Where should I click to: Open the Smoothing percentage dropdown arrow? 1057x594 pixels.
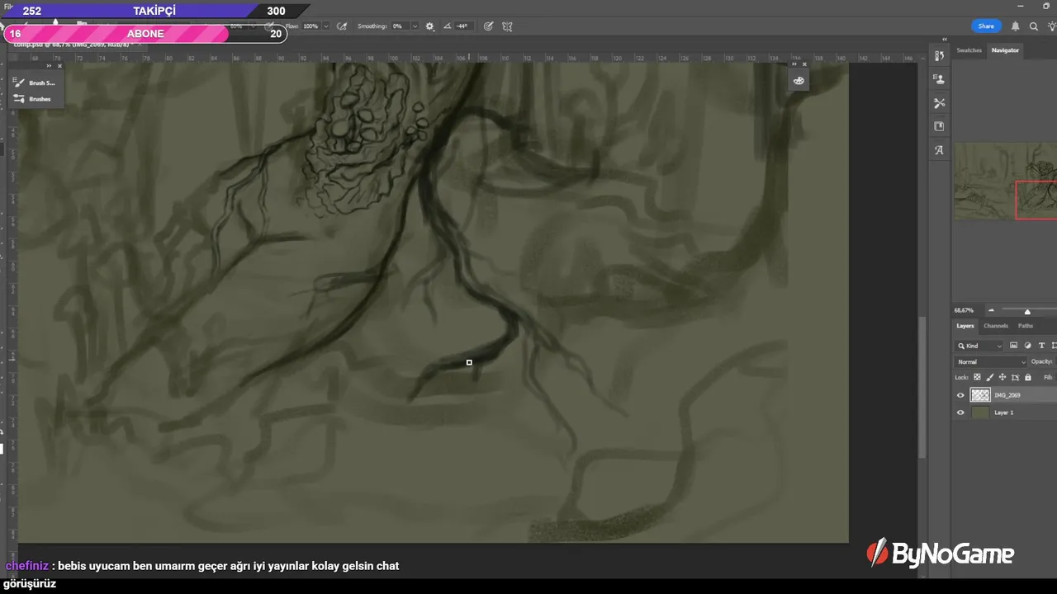pyautogui.click(x=415, y=26)
